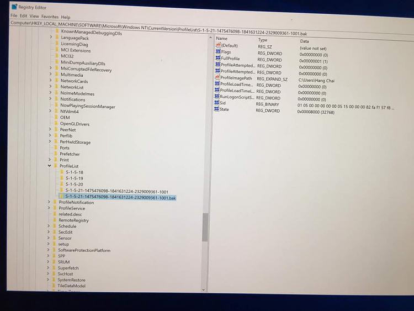Select the S-1-5-19 folder icon

62,178
